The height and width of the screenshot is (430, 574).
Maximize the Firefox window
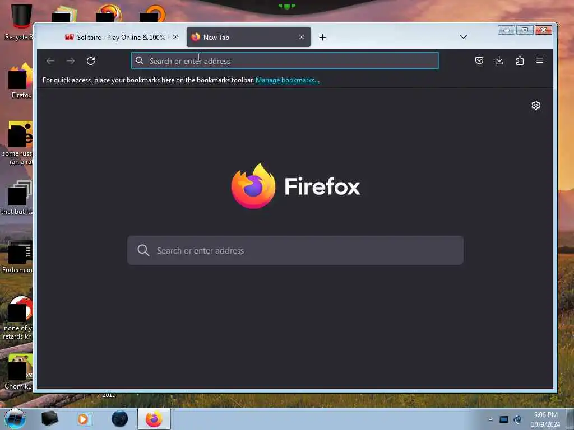point(525,30)
